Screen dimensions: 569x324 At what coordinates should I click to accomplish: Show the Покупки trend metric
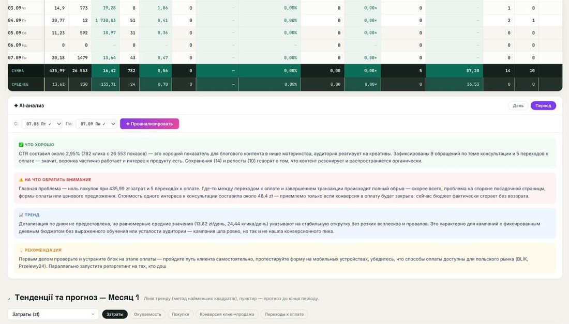tap(181, 314)
